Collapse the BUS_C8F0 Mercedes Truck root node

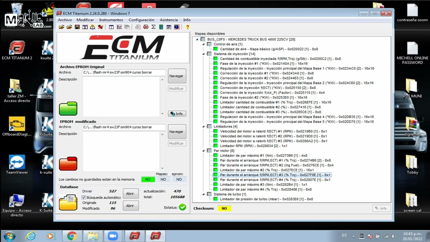click(x=197, y=39)
